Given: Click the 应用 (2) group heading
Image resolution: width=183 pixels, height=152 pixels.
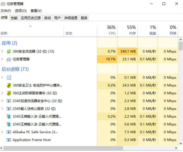Looking at the screenshot, I should tap(9, 43).
